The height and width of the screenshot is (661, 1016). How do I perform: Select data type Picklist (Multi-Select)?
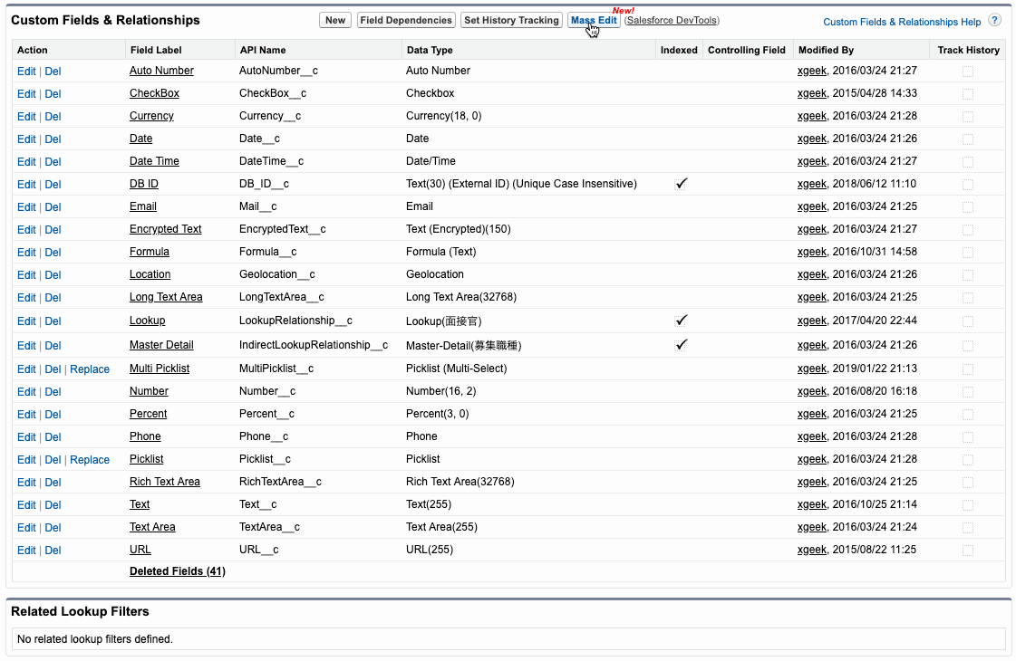coord(457,369)
